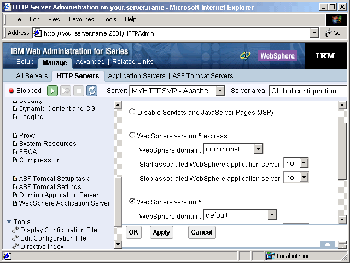The height and width of the screenshot is (263, 350).
Task: Click the iSeries emblem beside the WebSphere logo
Action: click(245, 55)
